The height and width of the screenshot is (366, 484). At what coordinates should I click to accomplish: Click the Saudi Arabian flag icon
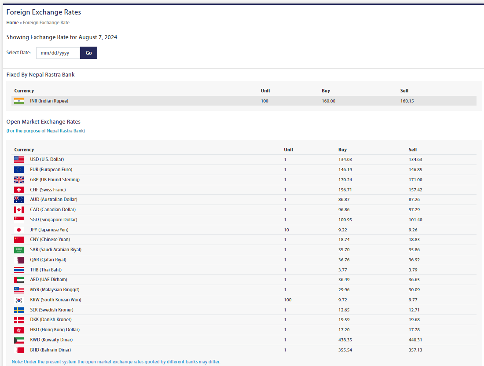click(19, 250)
